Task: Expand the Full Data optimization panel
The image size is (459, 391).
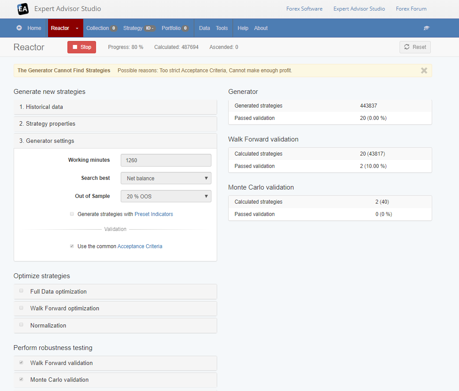Action: tap(115, 292)
